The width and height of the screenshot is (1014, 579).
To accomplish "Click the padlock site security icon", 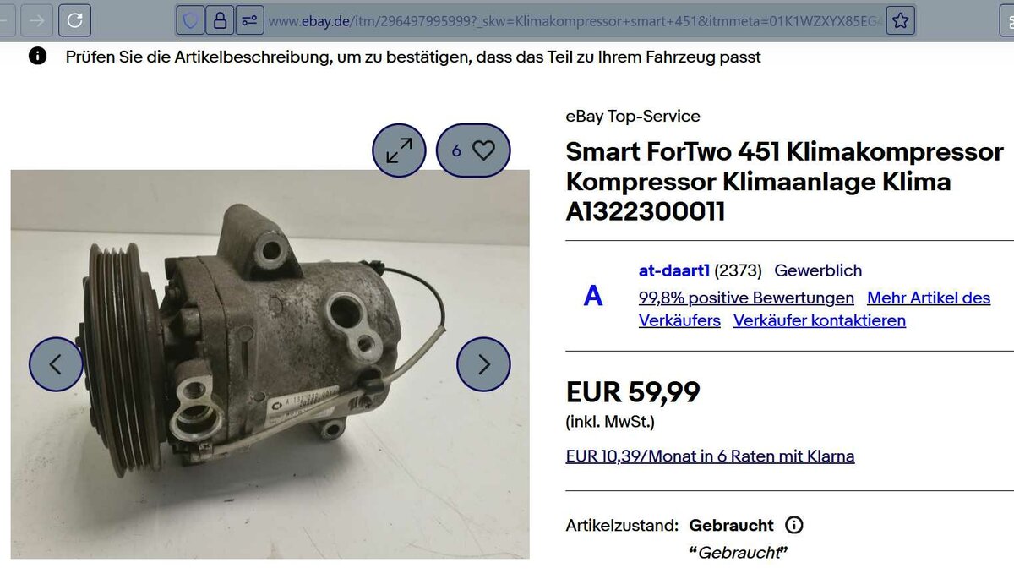I will (x=221, y=20).
